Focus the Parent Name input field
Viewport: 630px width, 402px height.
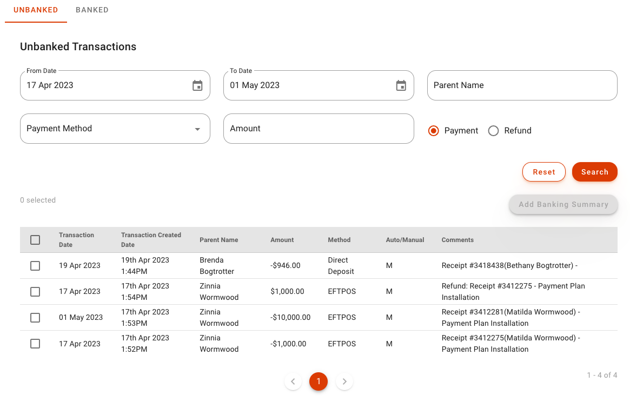pos(522,85)
